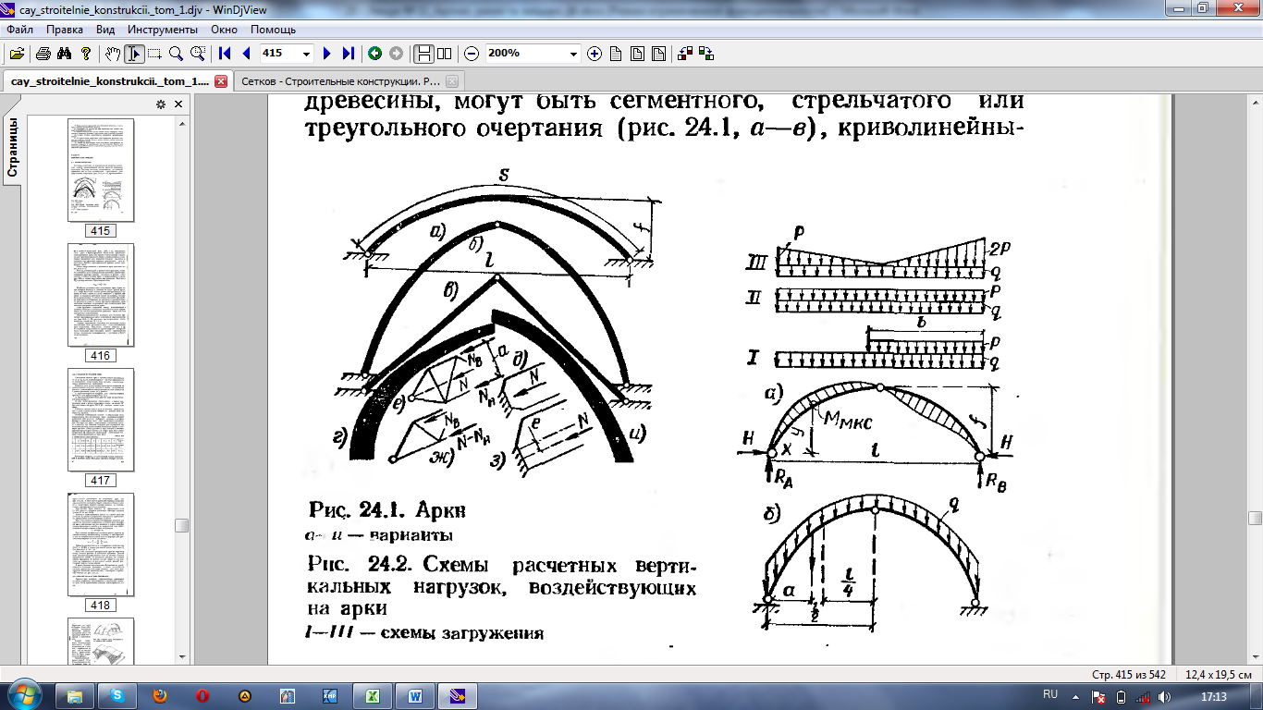1263x710 pixels.
Task: Click the Print icon in toolbar
Action: [43, 54]
